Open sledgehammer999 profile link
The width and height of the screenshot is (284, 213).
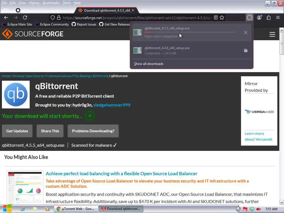(x=112, y=105)
